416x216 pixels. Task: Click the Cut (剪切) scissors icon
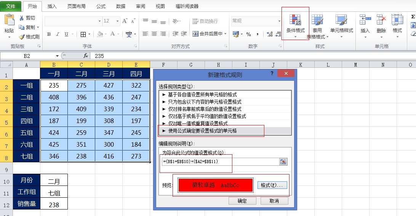(22, 18)
